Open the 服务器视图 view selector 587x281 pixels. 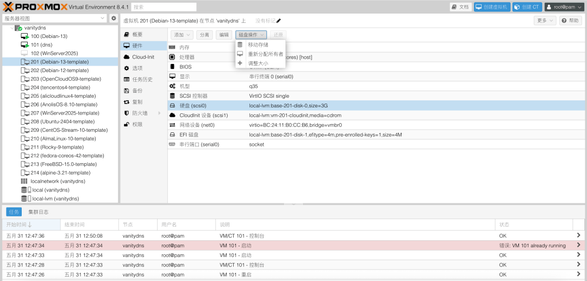coord(55,18)
